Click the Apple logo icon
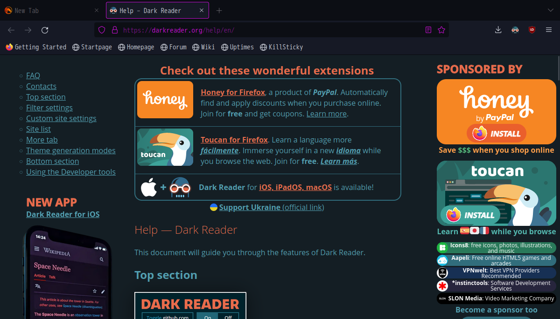Image resolution: width=560 pixels, height=319 pixels. (149, 188)
